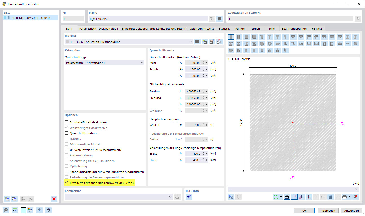Switch to the Querschnittswerte tab

tap(202, 29)
